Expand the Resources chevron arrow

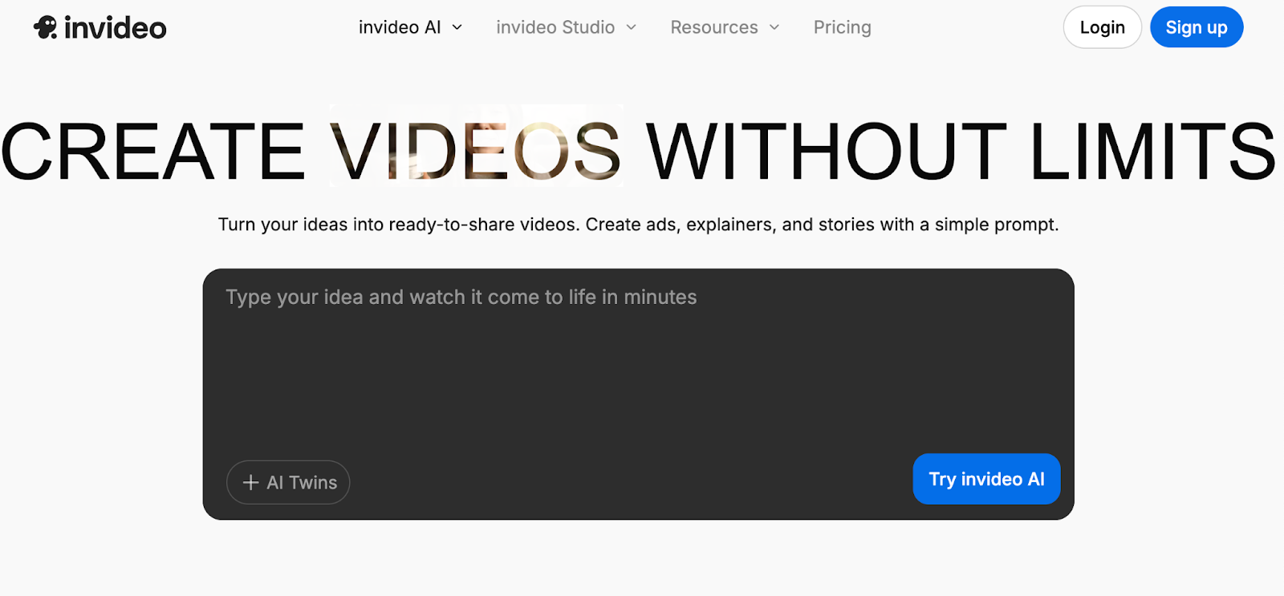[774, 27]
